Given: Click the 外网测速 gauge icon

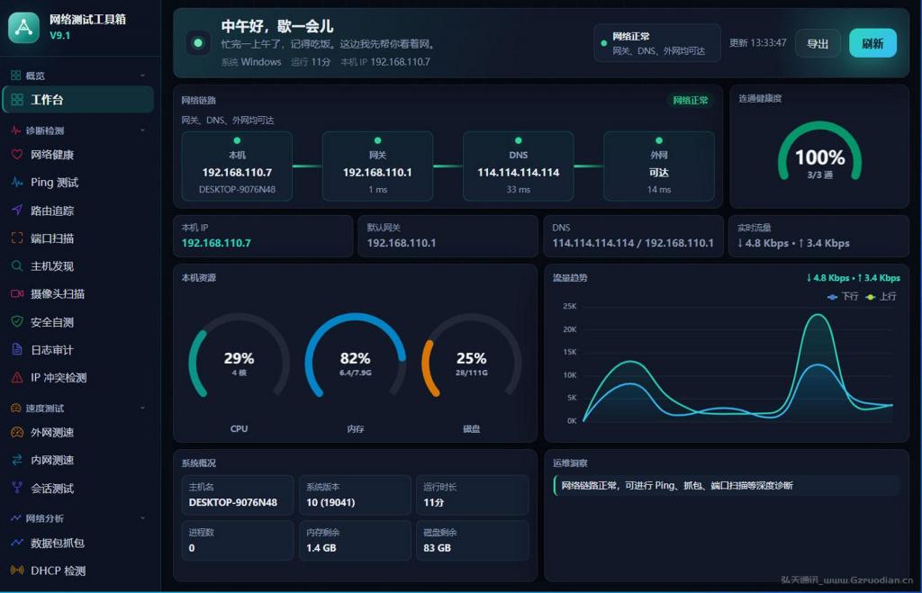Looking at the screenshot, I should point(17,433).
